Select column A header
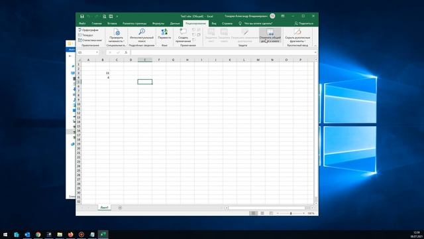Image resolution: width=424 pixels, height=239 pixels. pos(88,60)
